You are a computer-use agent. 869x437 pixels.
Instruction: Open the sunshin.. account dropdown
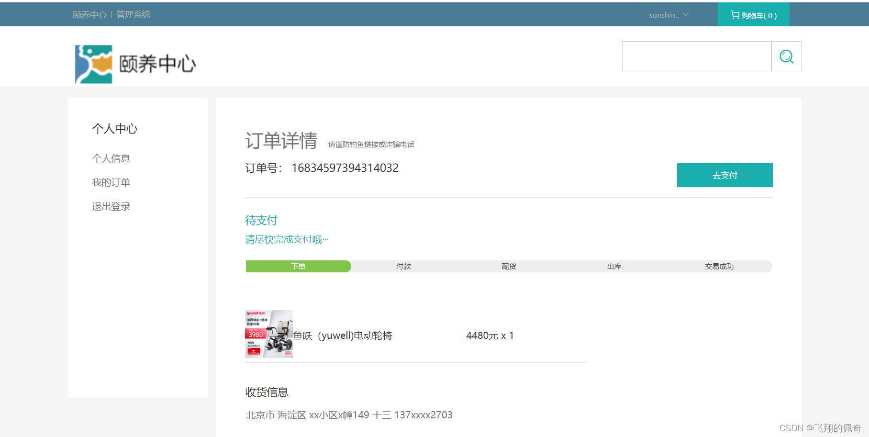(x=664, y=14)
